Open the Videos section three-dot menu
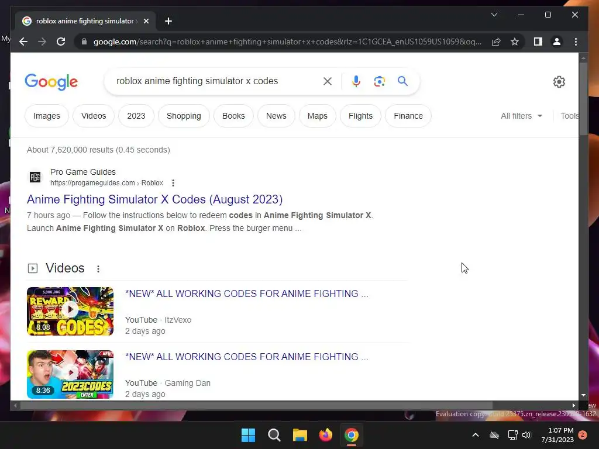Viewport: 599px width, 449px height. pos(98,269)
